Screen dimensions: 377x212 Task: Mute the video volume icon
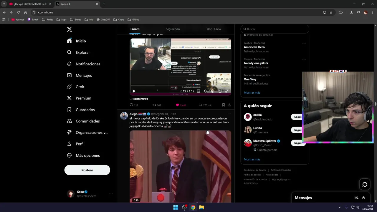click(206, 91)
